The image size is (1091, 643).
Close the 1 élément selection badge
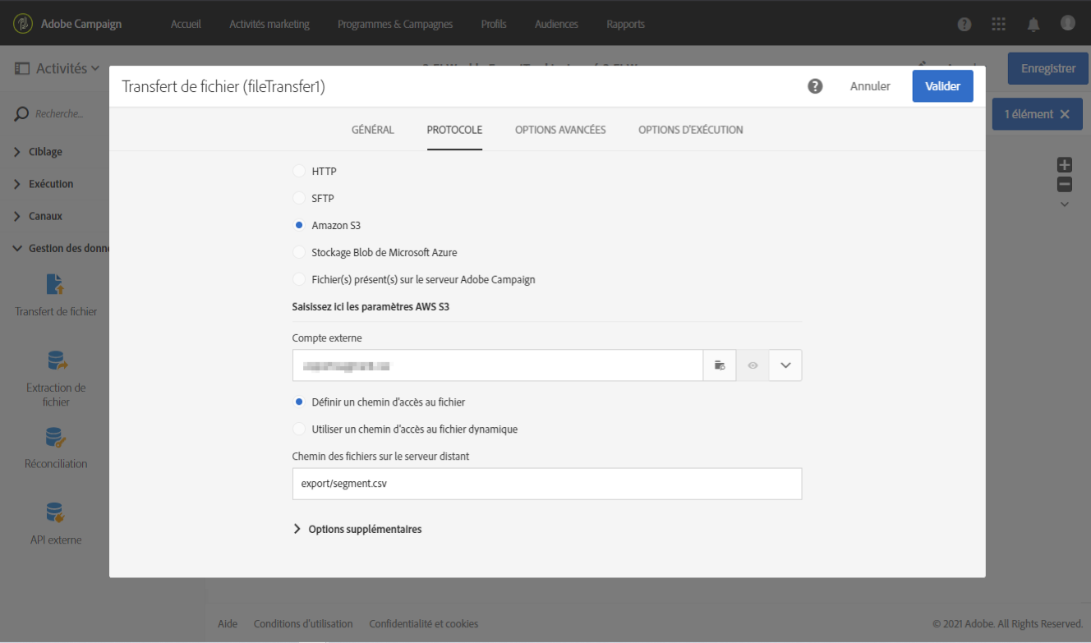[x=1065, y=114]
